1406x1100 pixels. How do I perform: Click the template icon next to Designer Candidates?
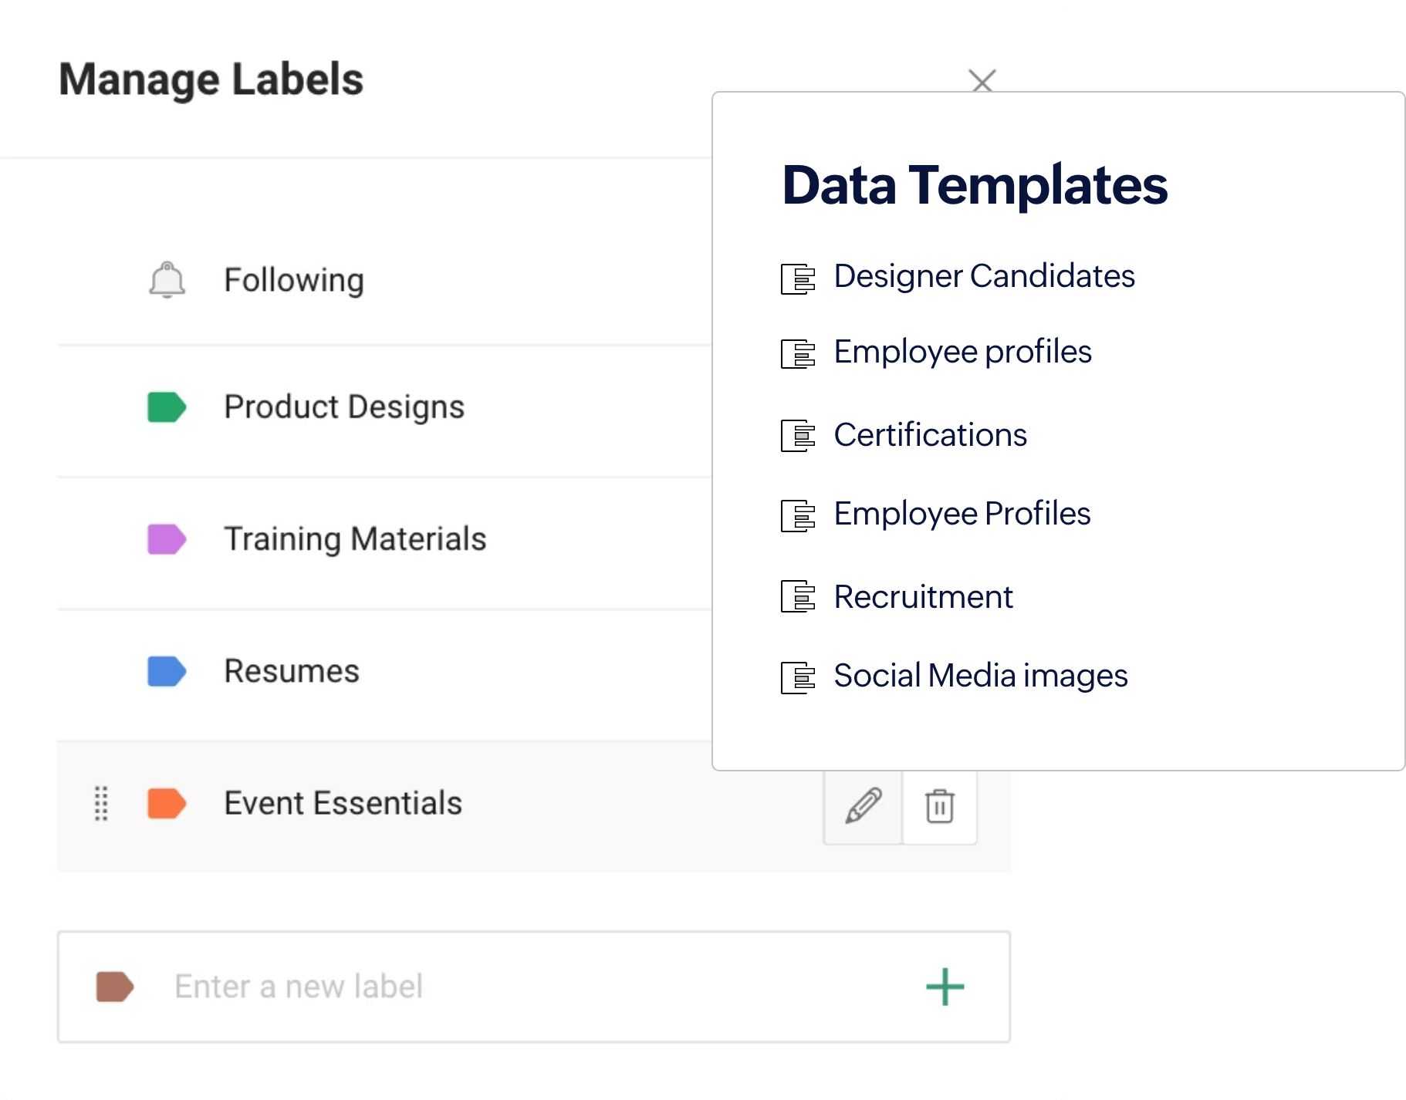(x=798, y=278)
